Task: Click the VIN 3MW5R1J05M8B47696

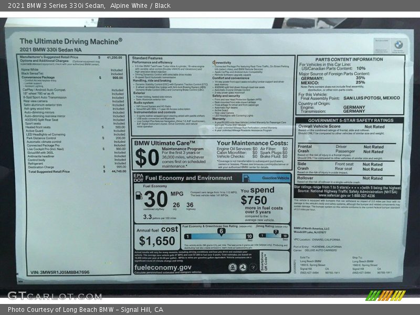Action: click(x=60, y=272)
